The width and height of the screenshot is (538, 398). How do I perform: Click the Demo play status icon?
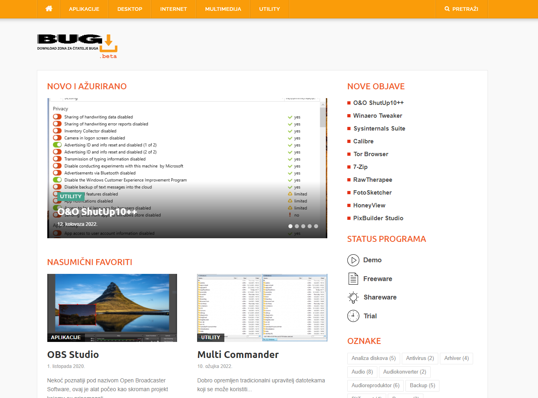coord(353,260)
